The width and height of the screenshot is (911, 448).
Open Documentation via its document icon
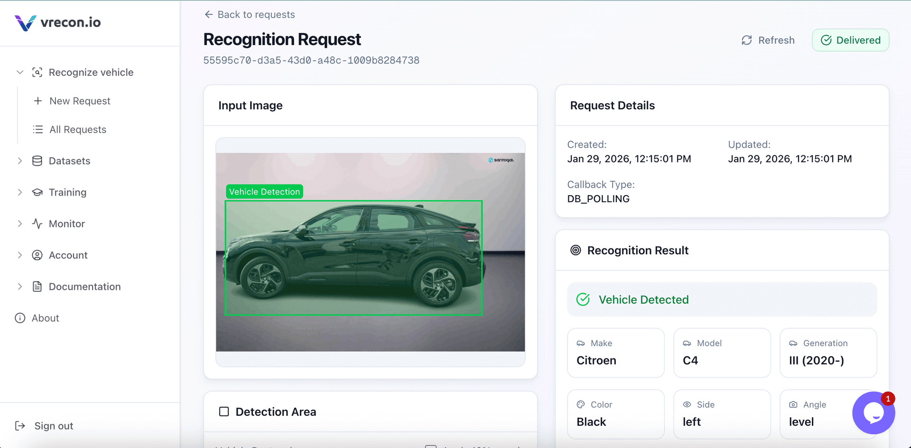pos(37,287)
